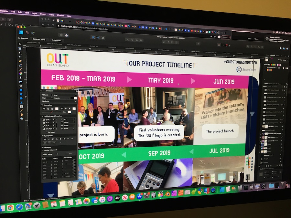Click underline in Decorations section

click(x=44, y=109)
